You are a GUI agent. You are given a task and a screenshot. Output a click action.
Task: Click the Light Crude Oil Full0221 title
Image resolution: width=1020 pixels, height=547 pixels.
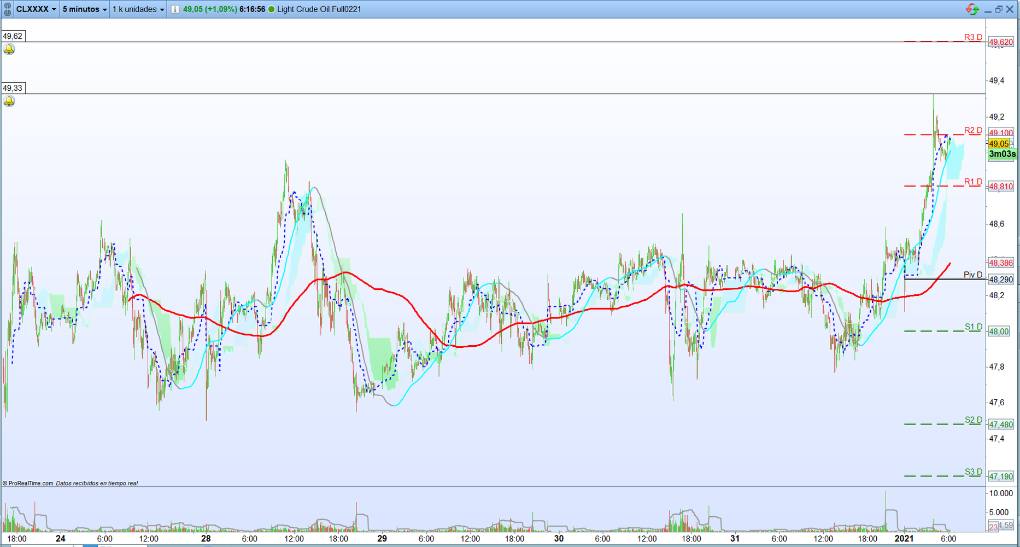(x=319, y=9)
